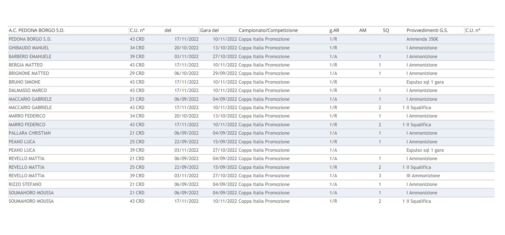Select I Ammonizione in DALMASSO MARCO row
Image resolution: width=505 pixels, height=235 pixels.
tap(422, 90)
